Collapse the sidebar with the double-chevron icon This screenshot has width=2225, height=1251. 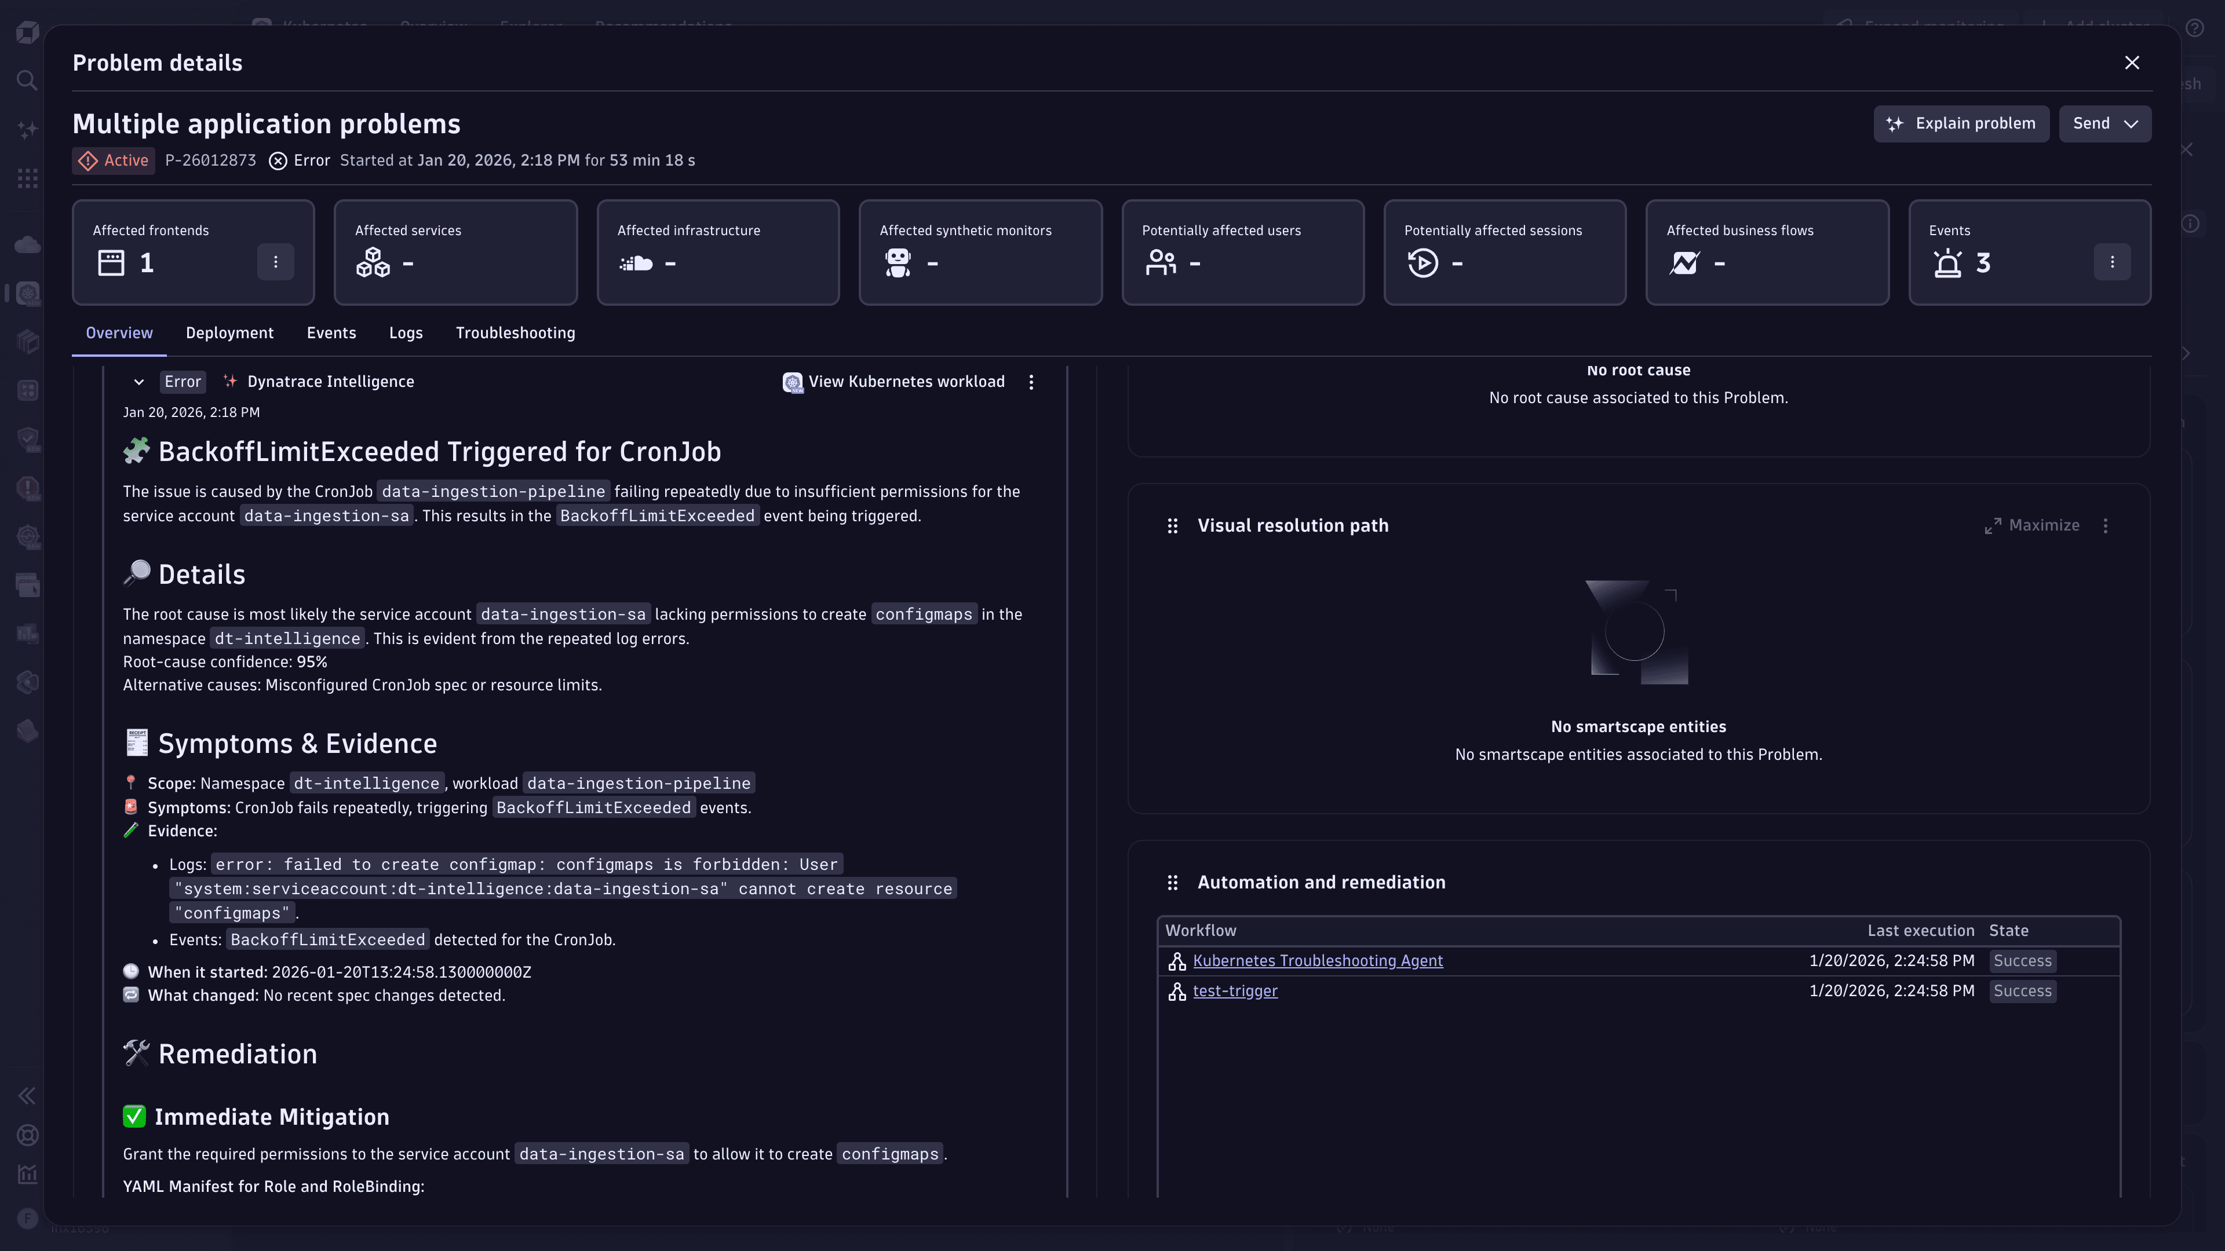(27, 1096)
